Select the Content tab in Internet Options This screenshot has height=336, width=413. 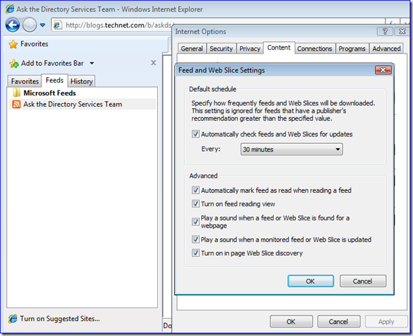coord(279,48)
